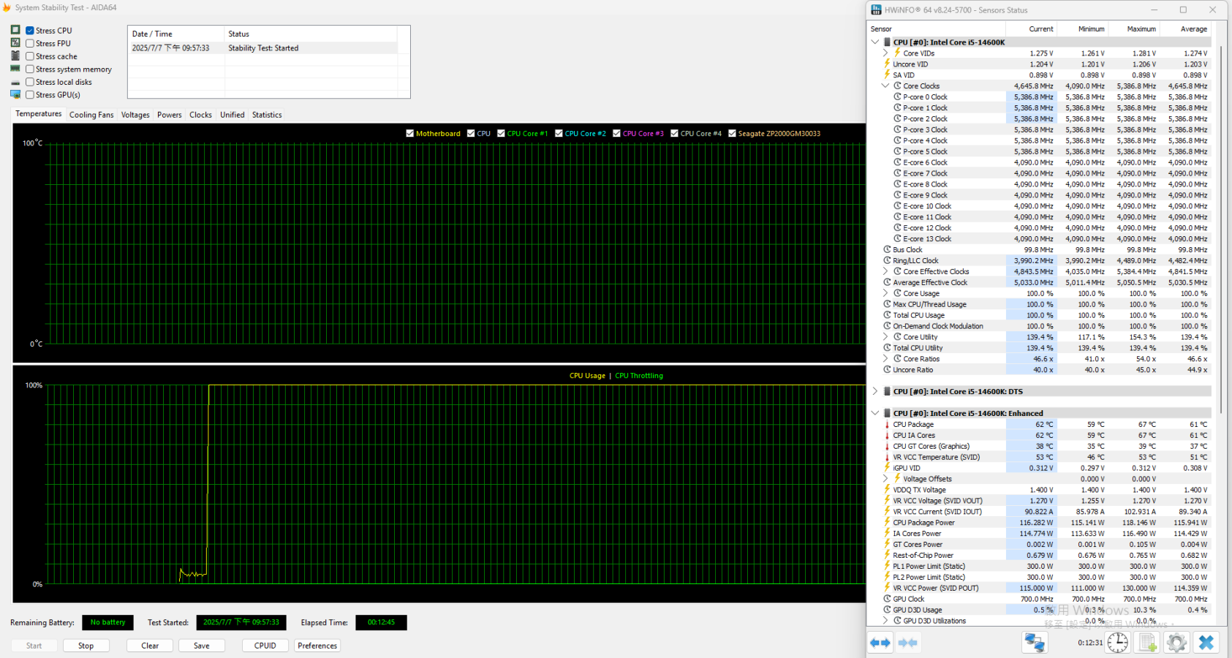The height and width of the screenshot is (658, 1232).
Task: Enable the Stress system memory option
Action: click(30, 69)
